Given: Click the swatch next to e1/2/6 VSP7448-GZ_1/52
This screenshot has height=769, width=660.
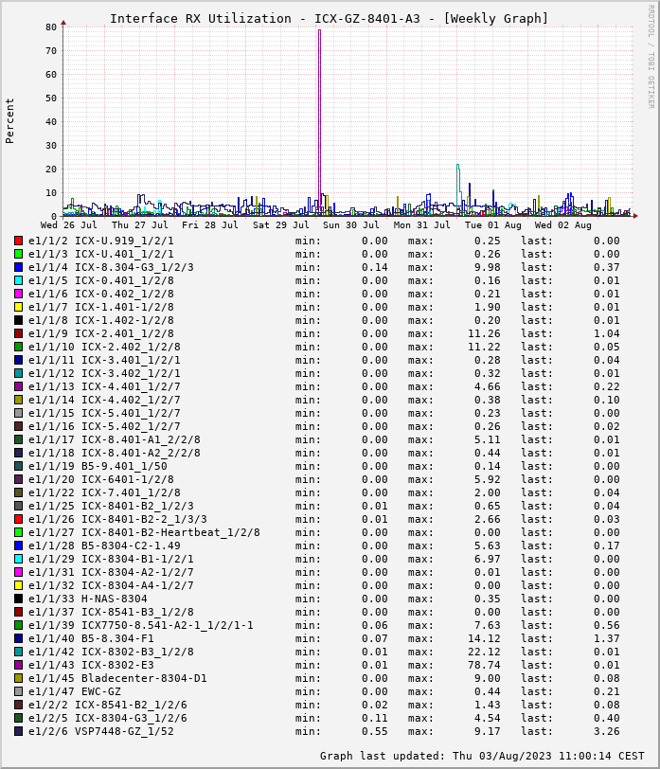Looking at the screenshot, I should [18, 731].
